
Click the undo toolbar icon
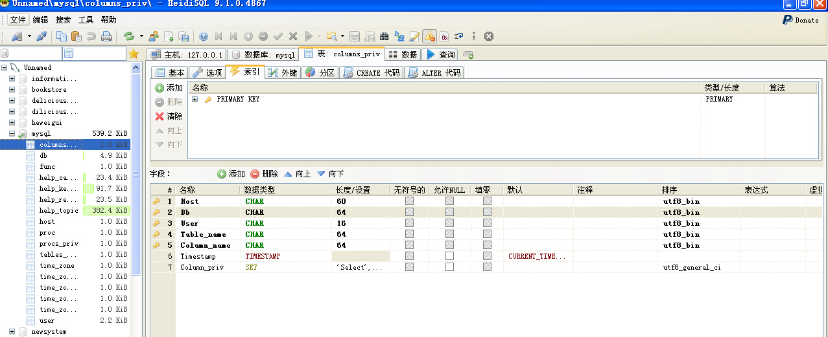91,36
